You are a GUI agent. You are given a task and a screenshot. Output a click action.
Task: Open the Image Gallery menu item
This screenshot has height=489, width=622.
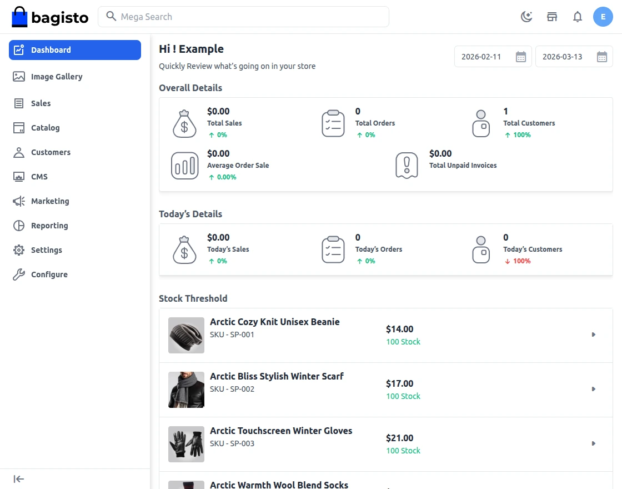click(57, 77)
